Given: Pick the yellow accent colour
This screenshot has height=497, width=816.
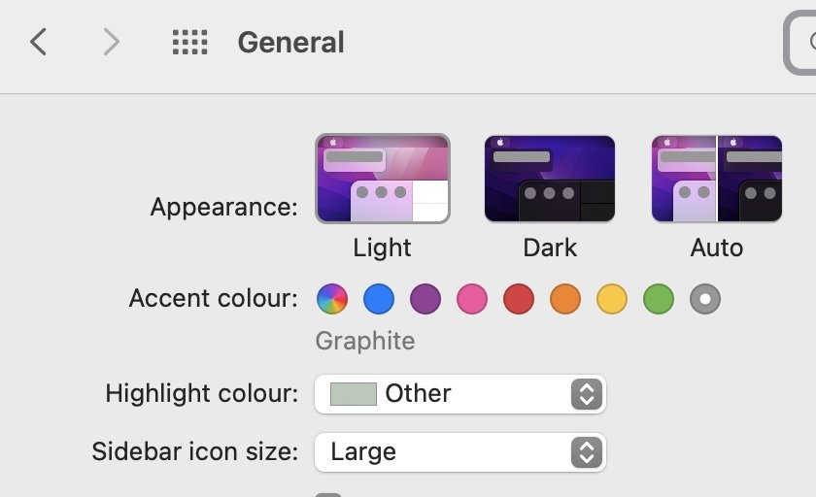Looking at the screenshot, I should coord(612,299).
